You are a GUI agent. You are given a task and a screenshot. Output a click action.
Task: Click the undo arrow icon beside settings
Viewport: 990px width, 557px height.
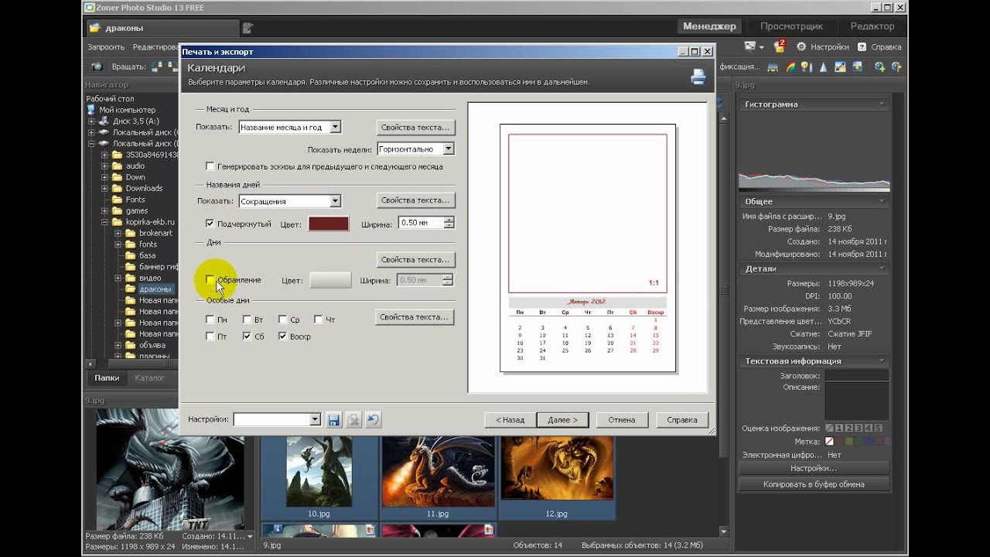click(373, 420)
